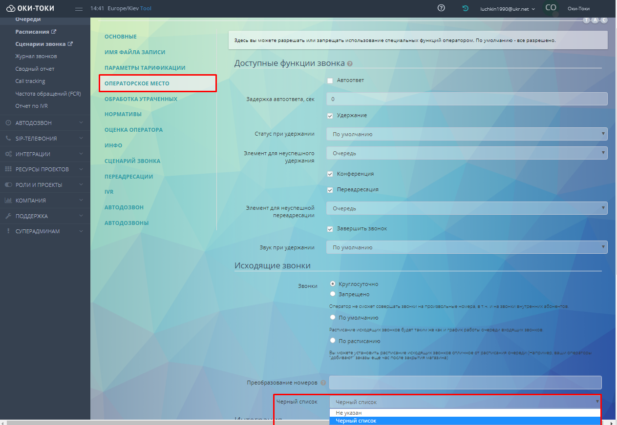The image size is (617, 425).
Task: Click external link icon beside Сценарии звонка
Action: pos(70,44)
